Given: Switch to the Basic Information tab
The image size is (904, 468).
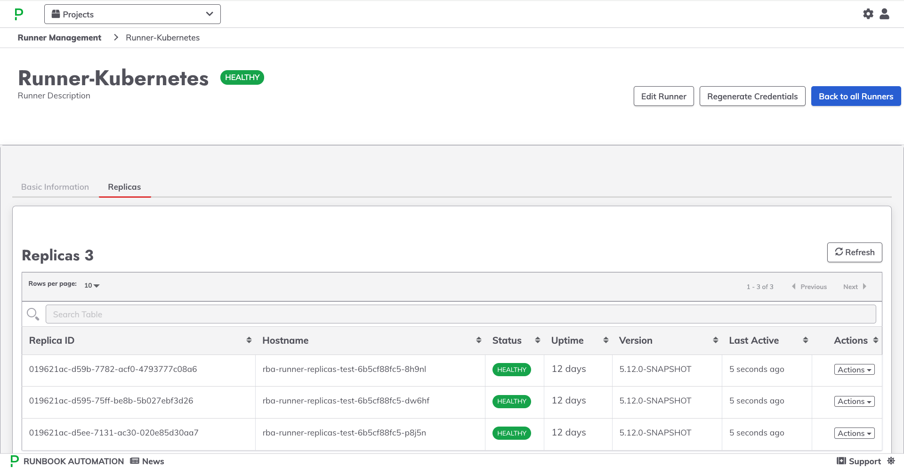Looking at the screenshot, I should pos(55,187).
